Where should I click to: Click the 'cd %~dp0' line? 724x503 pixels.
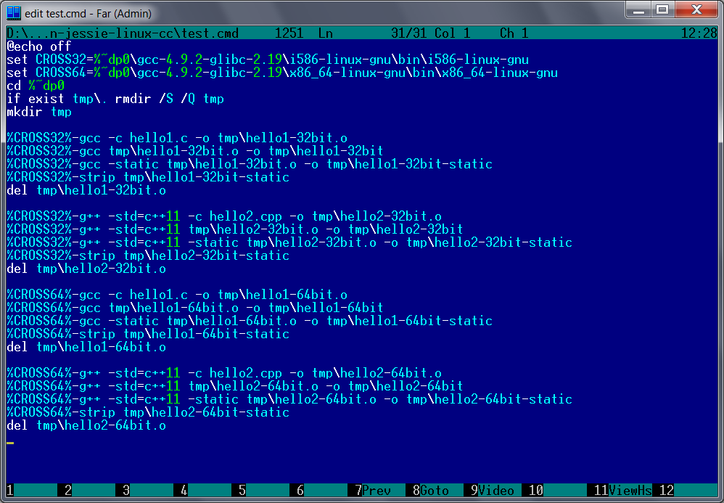point(36,86)
